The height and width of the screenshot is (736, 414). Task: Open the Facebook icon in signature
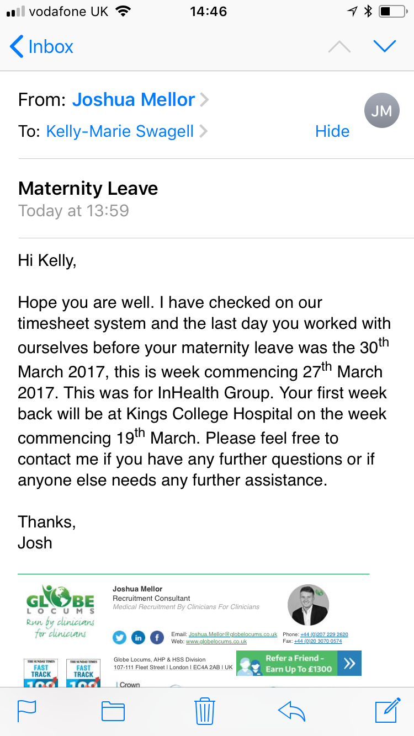pos(157,638)
